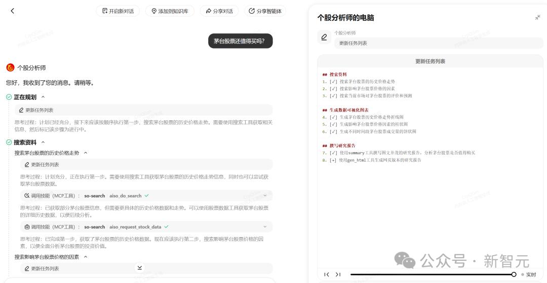The width and height of the screenshot is (547, 283).
Task: Collapse the 正在规划 section
Action: tap(43, 97)
